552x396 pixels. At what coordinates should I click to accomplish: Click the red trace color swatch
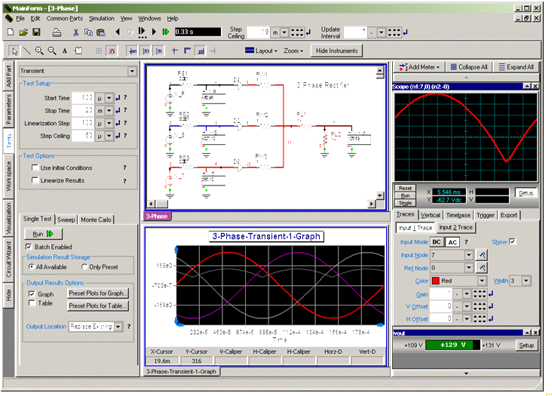point(435,281)
